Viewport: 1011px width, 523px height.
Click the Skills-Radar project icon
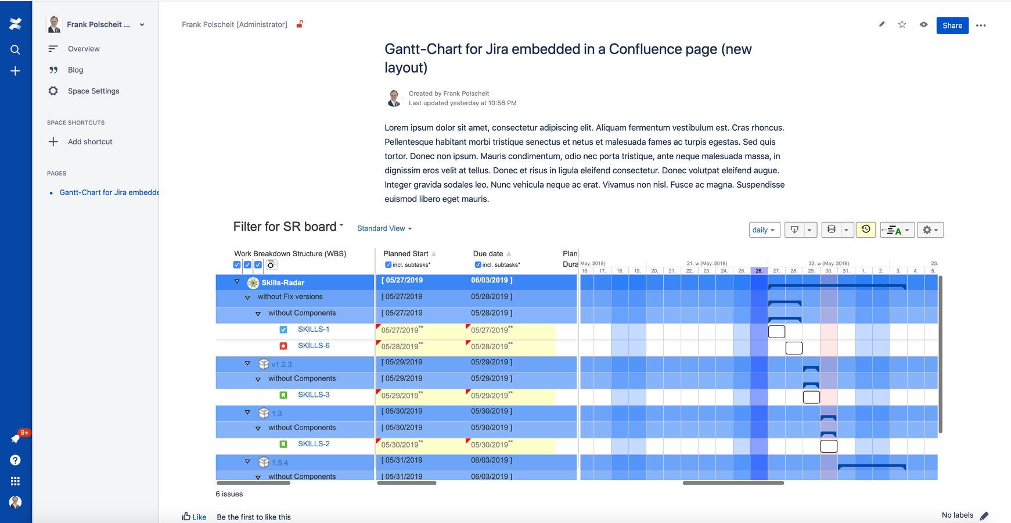pos(253,283)
